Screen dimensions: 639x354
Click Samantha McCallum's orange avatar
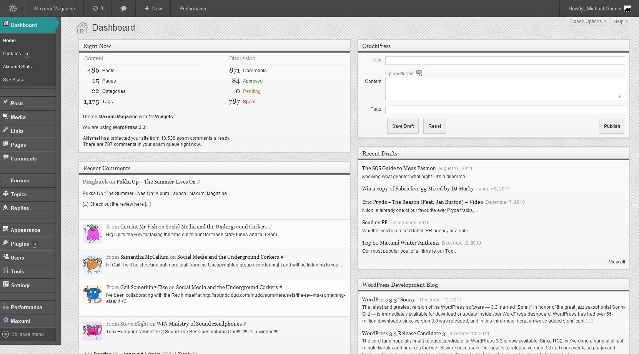93,264
